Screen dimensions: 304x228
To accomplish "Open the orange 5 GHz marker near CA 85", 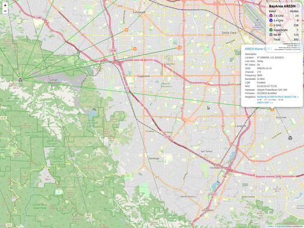I will [135, 49].
